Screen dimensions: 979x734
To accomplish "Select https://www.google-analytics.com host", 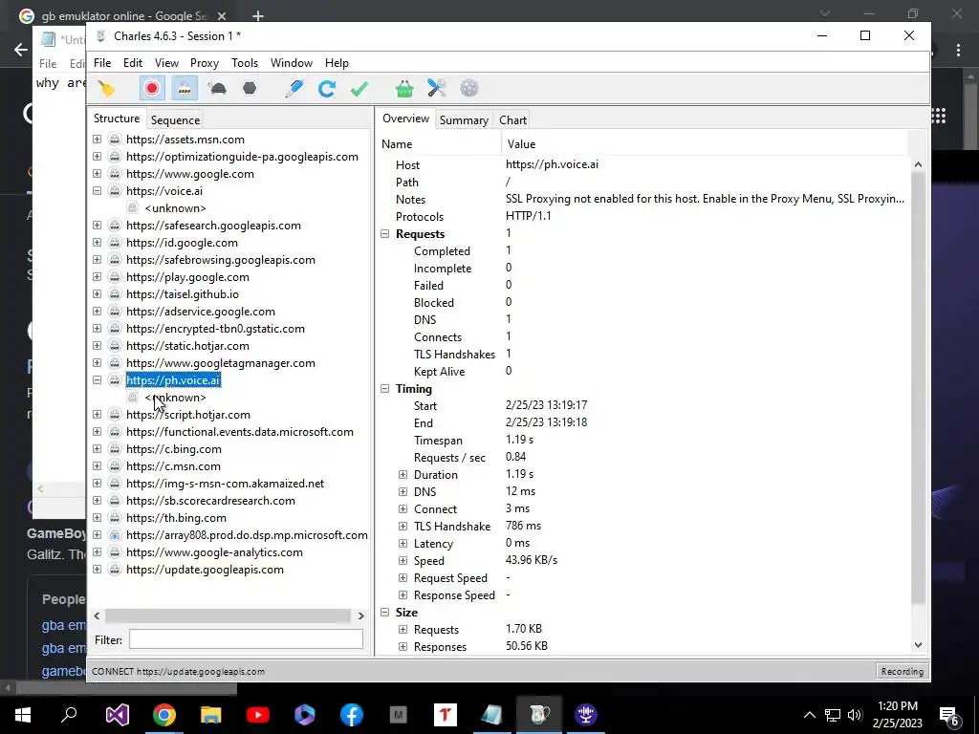I will coord(214,552).
